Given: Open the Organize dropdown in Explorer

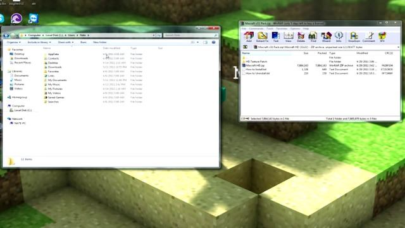Looking at the screenshot, I should click(x=13, y=42).
